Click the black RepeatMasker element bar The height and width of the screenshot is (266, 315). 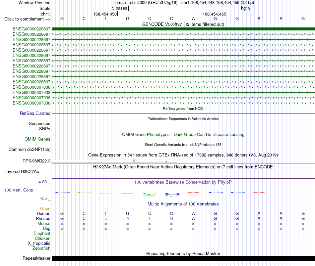(x=183, y=258)
